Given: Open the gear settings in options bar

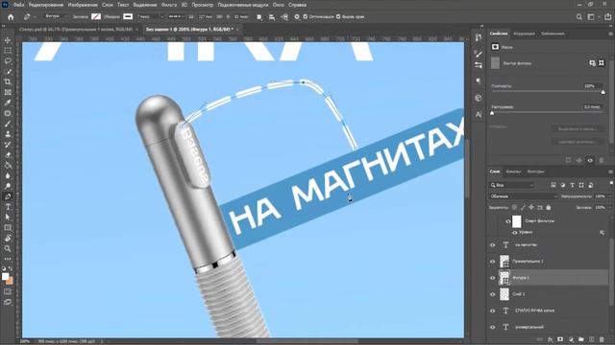Looking at the screenshot, I should tap(297, 17).
